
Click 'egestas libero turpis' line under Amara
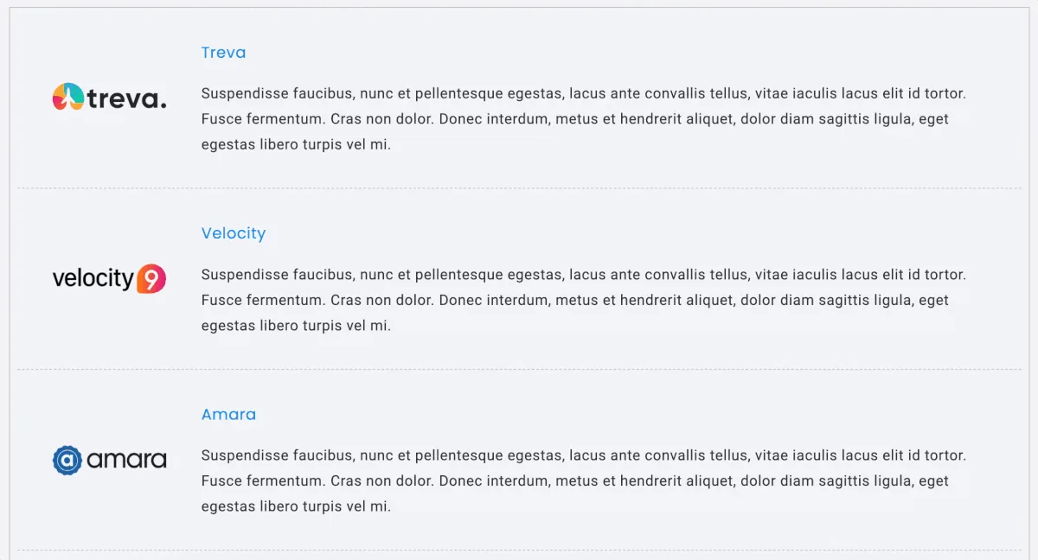coord(296,507)
